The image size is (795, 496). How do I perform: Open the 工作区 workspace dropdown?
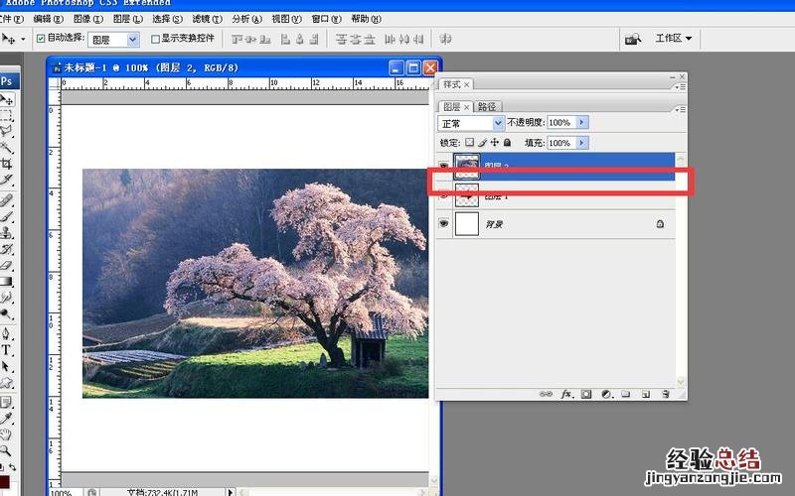[673, 39]
